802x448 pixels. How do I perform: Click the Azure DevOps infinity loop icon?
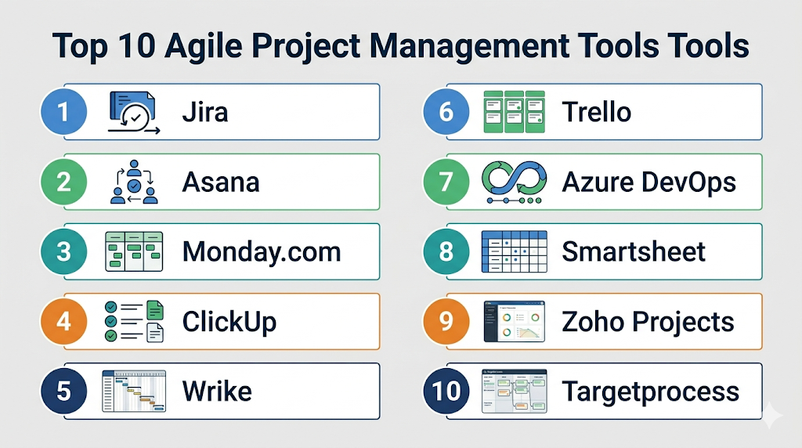513,182
